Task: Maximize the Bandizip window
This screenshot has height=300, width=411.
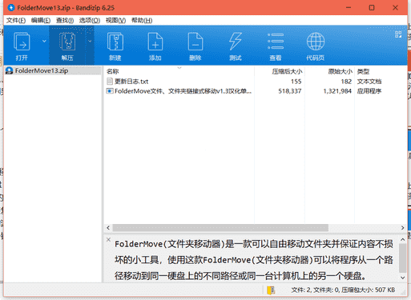Action: coord(372,7)
